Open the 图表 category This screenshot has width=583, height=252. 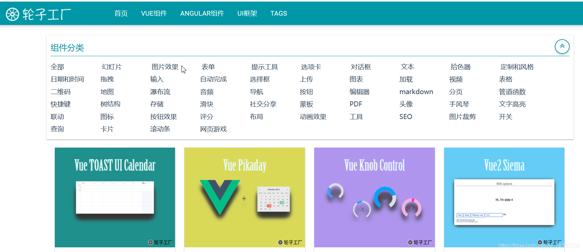[356, 79]
